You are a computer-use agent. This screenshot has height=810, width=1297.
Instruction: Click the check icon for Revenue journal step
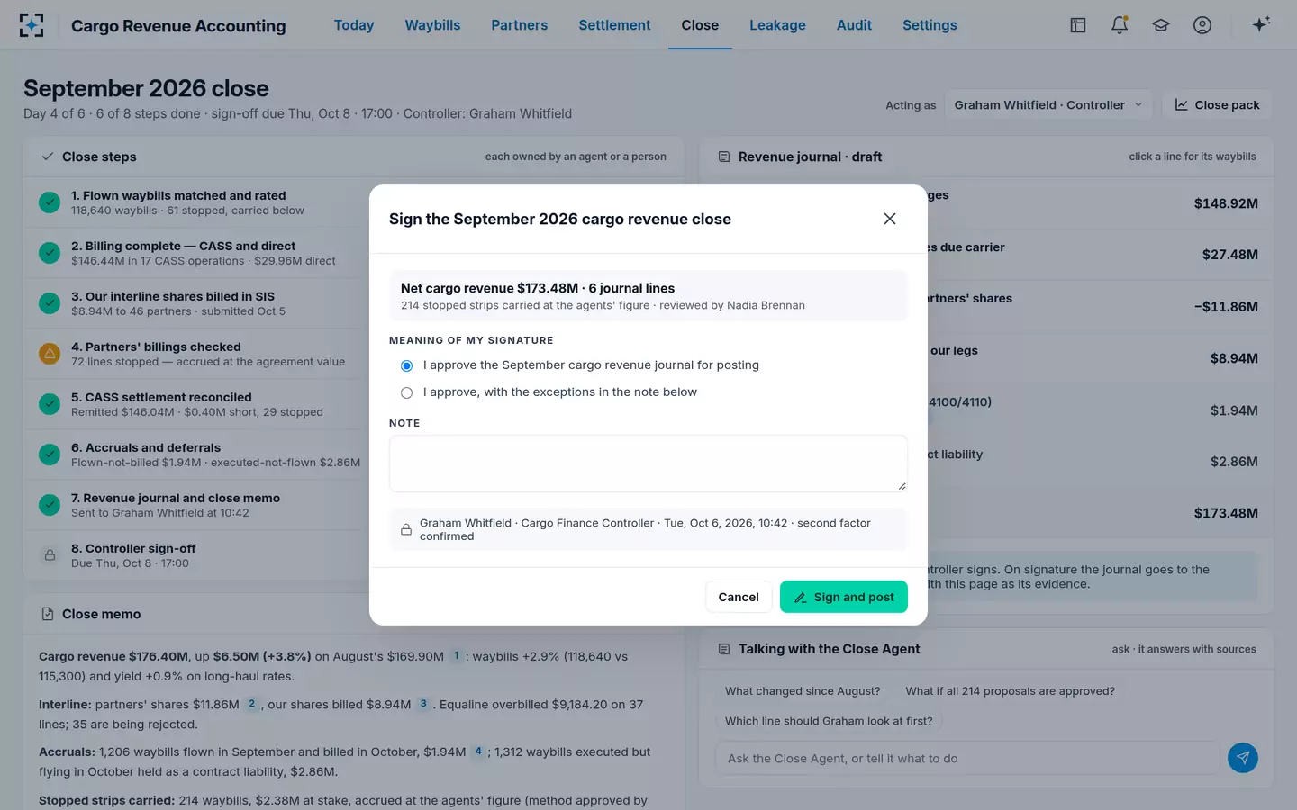(x=50, y=505)
